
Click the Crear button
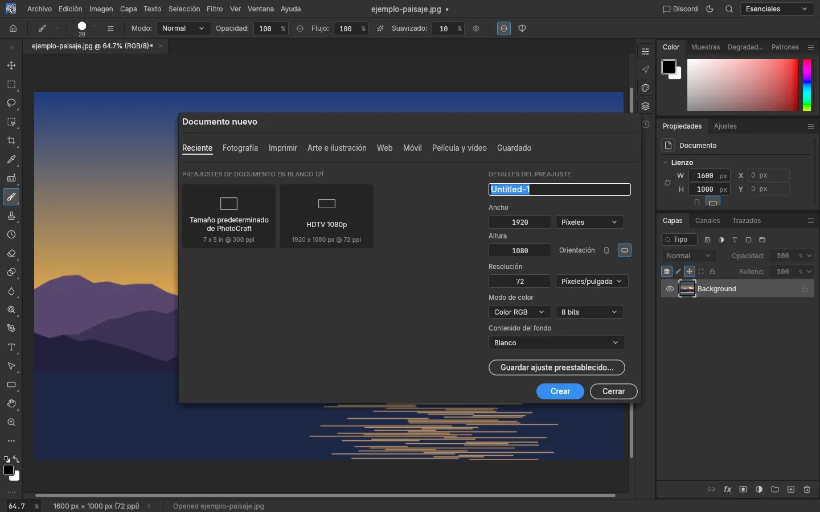pyautogui.click(x=560, y=391)
